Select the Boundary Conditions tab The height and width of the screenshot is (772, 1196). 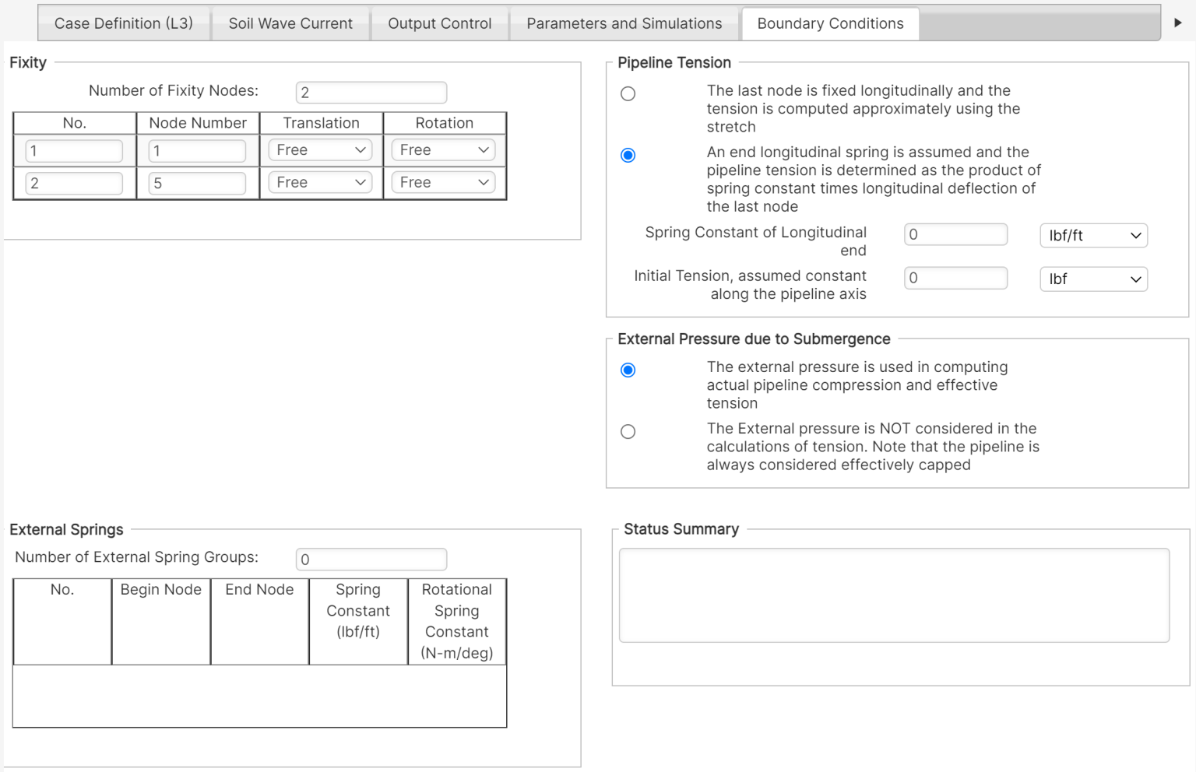click(x=829, y=23)
